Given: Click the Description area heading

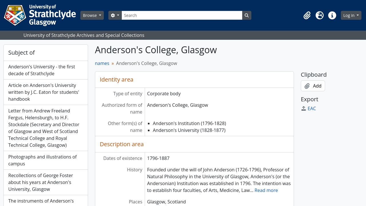Looking at the screenshot, I should pos(122,144).
